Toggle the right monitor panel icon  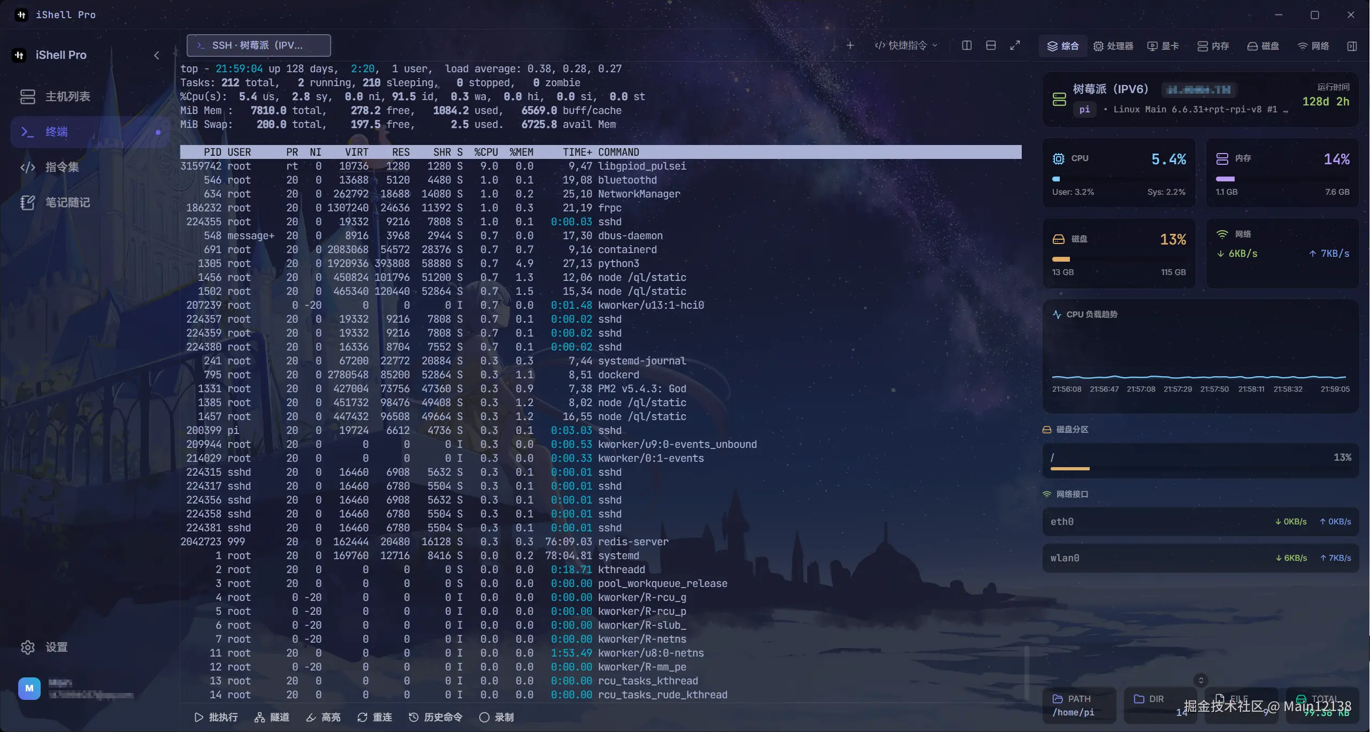click(1352, 46)
